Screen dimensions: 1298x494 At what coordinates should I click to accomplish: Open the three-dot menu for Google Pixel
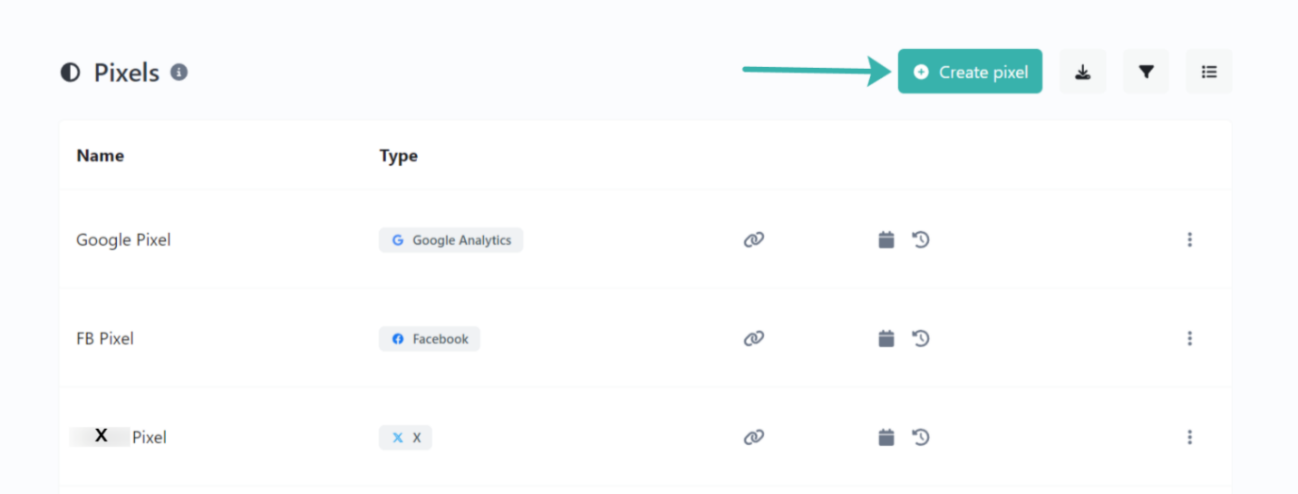click(1189, 240)
